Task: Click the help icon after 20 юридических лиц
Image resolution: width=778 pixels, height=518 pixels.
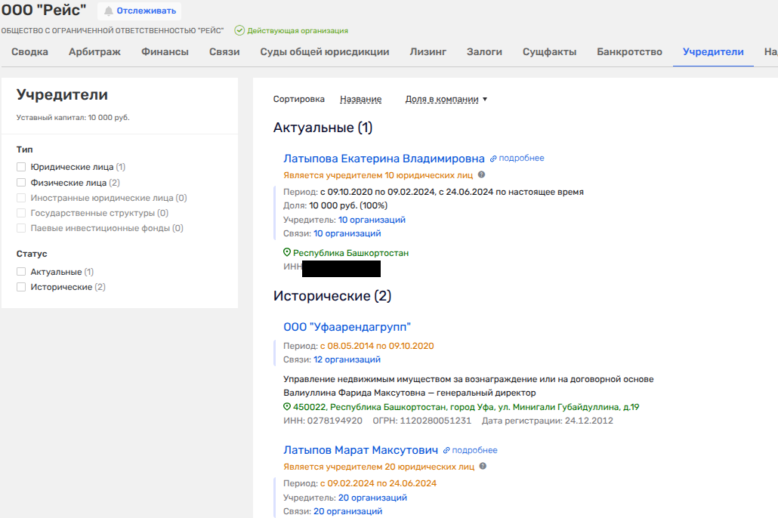Action: [x=483, y=467]
